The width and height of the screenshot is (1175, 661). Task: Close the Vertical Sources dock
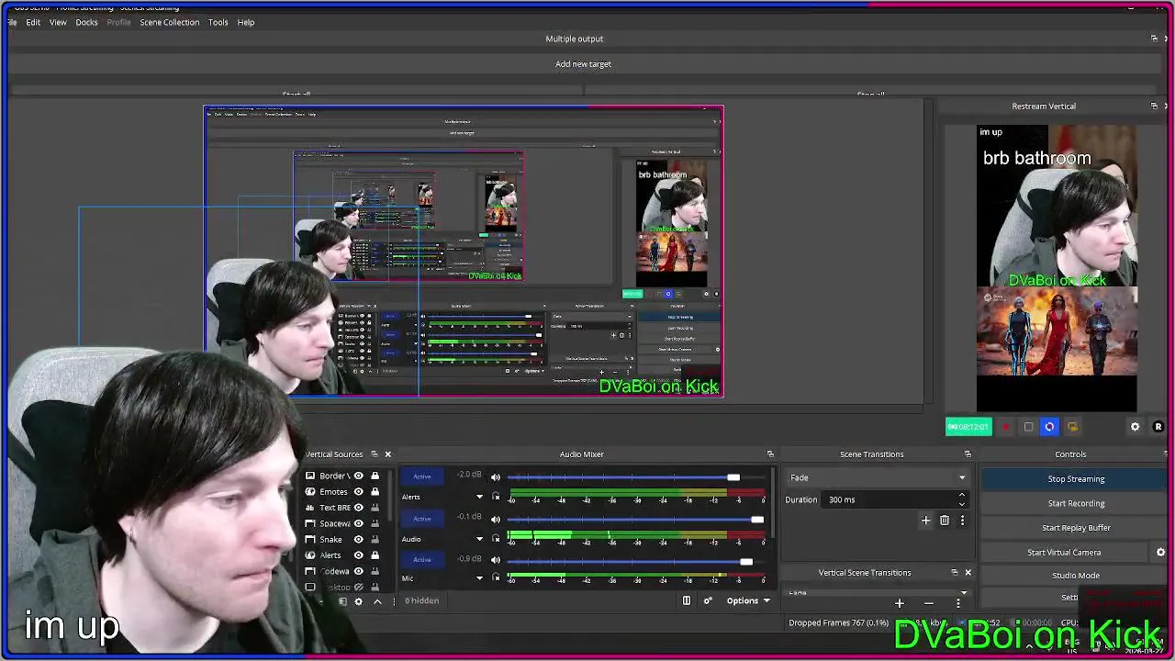(387, 454)
